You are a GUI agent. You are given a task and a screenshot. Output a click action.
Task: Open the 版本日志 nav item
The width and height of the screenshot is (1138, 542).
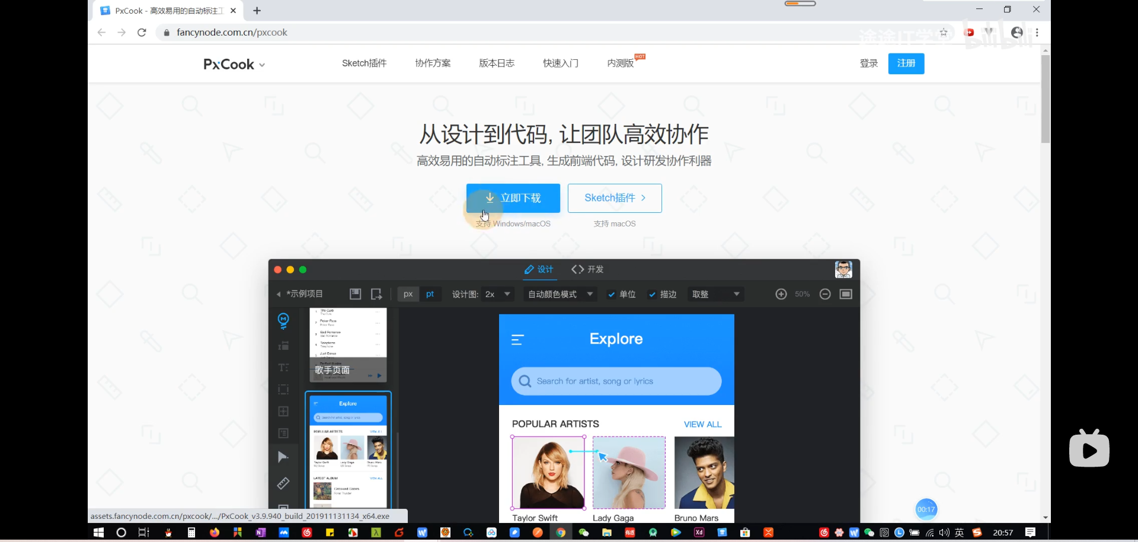click(497, 63)
